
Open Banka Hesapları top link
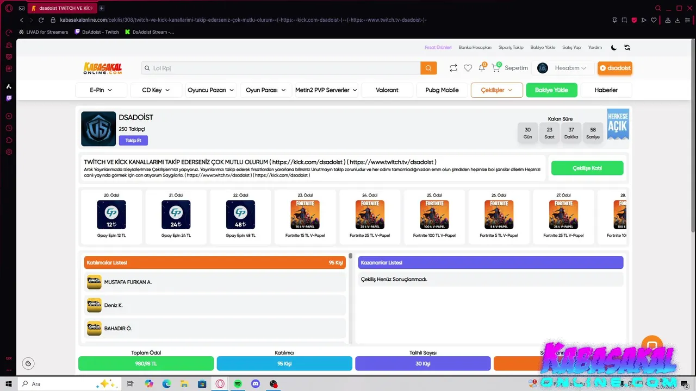pos(475,47)
